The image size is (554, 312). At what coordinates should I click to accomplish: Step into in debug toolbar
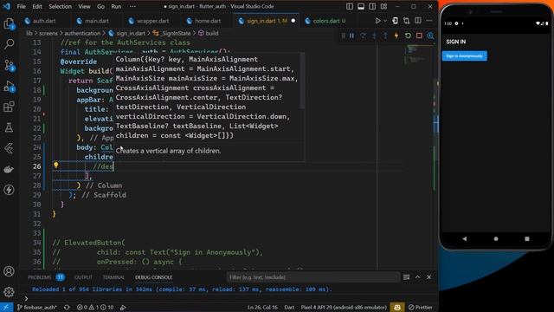[374, 36]
